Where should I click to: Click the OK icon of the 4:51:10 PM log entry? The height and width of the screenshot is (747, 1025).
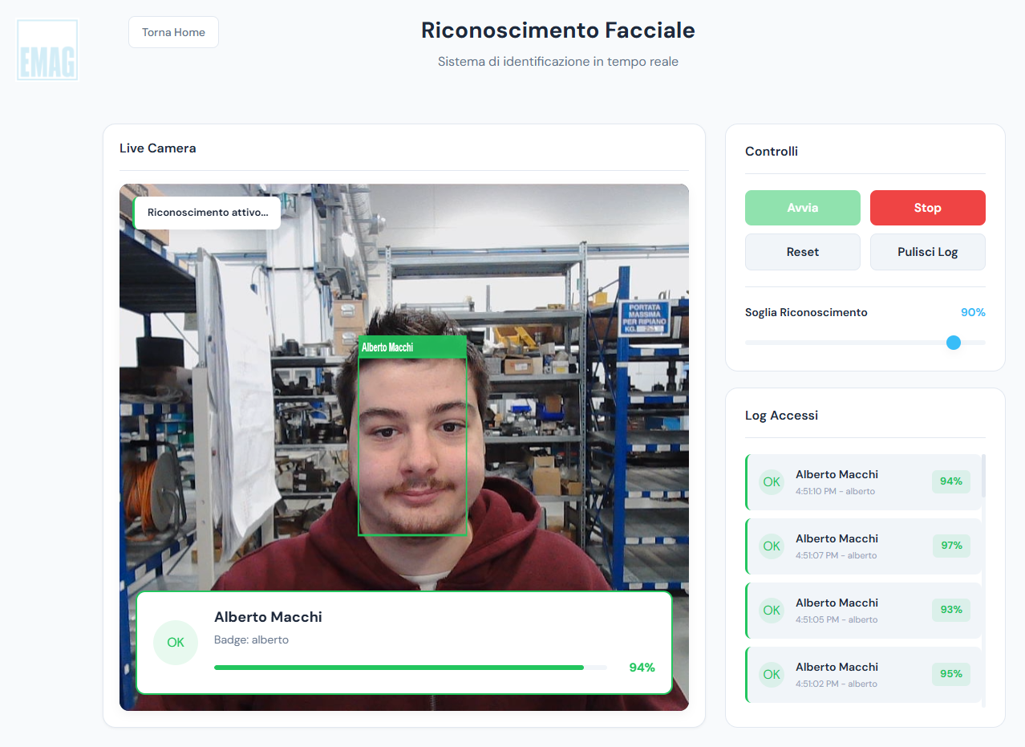[772, 482]
